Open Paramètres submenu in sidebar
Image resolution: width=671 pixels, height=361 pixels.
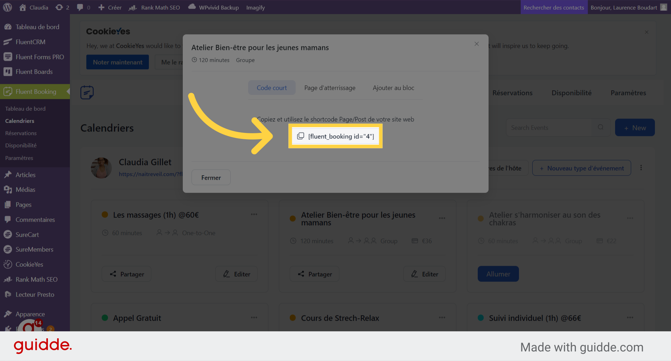click(19, 158)
